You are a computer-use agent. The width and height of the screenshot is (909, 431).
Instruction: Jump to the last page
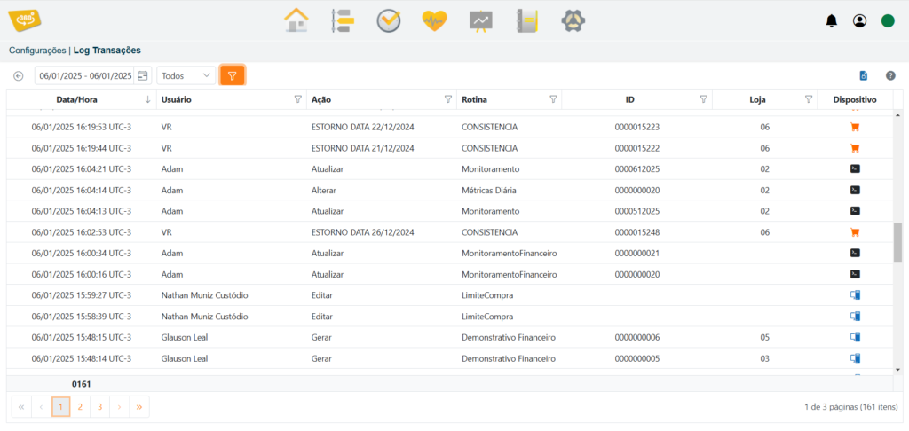pos(139,407)
